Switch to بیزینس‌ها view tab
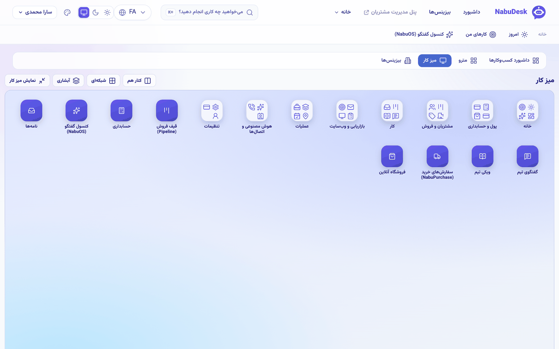 click(396, 60)
